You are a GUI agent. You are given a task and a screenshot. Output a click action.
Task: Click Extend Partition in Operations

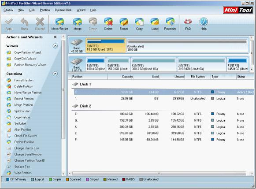24,99
